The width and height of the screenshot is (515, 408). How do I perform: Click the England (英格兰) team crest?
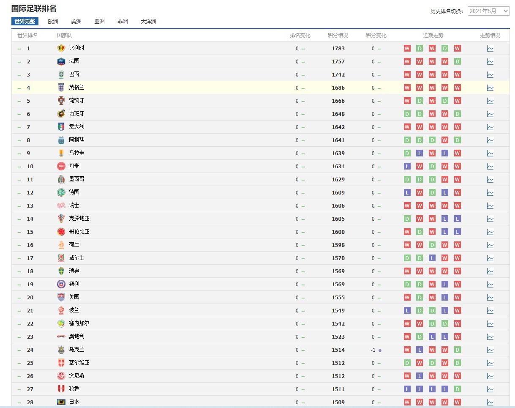click(61, 88)
